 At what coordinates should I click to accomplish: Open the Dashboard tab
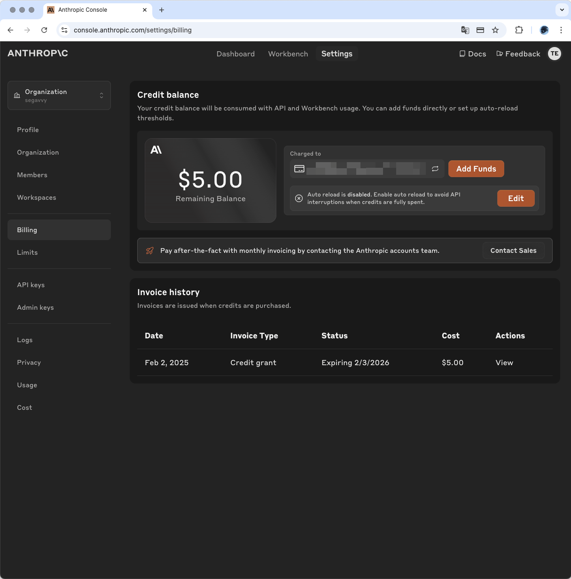tap(235, 54)
